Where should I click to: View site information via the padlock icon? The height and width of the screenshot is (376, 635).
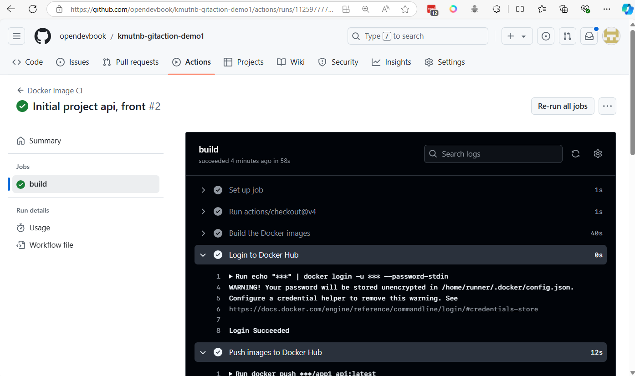pyautogui.click(x=59, y=9)
